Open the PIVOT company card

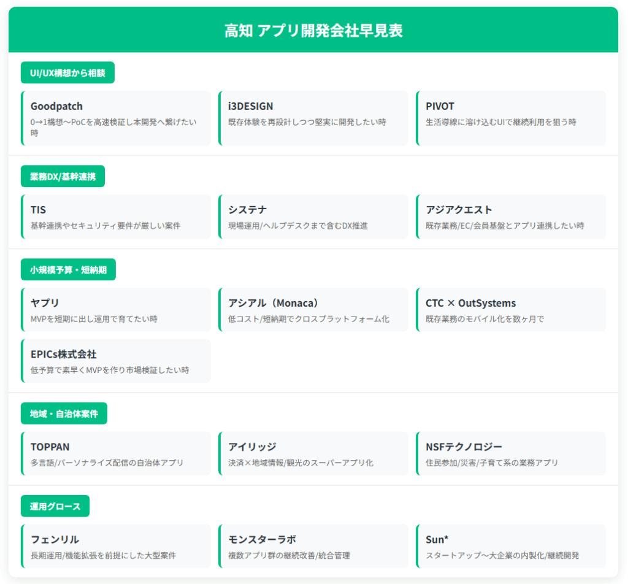pyautogui.click(x=511, y=118)
